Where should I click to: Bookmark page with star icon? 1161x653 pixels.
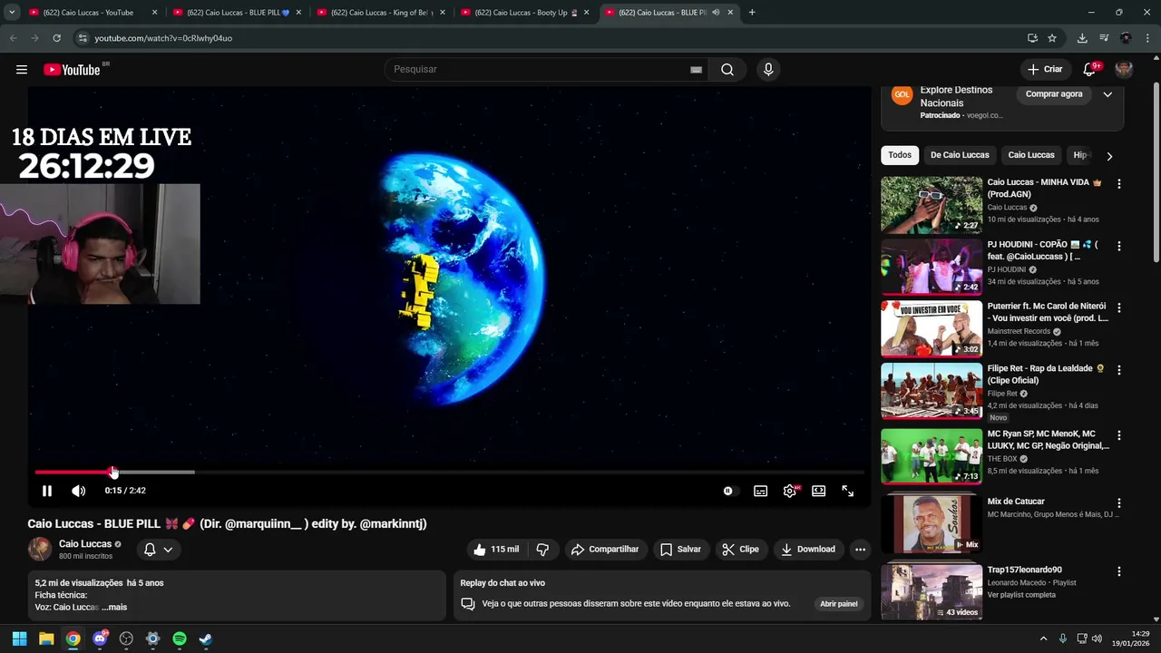[x=1052, y=38]
